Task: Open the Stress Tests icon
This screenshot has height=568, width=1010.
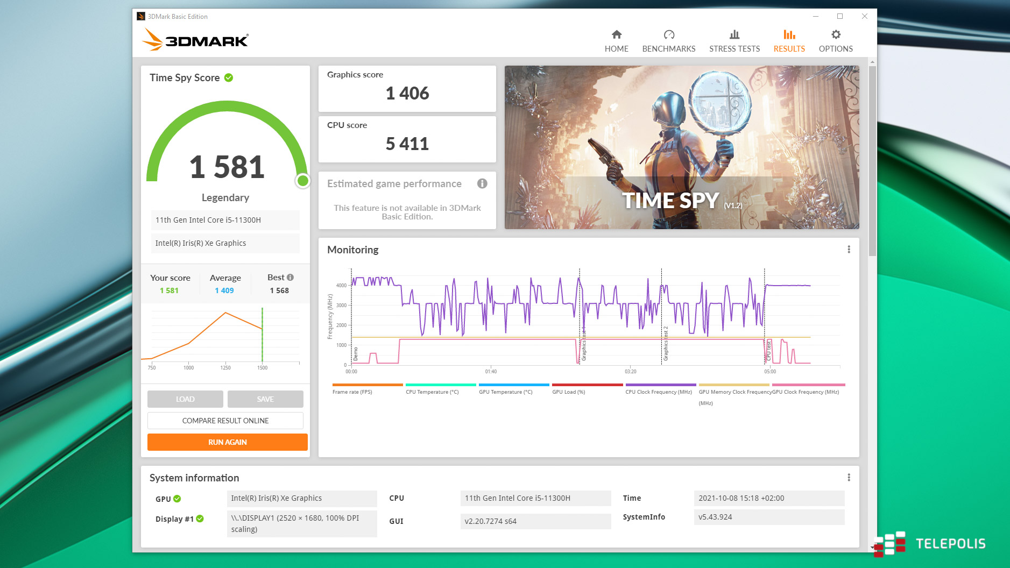Action: click(734, 35)
